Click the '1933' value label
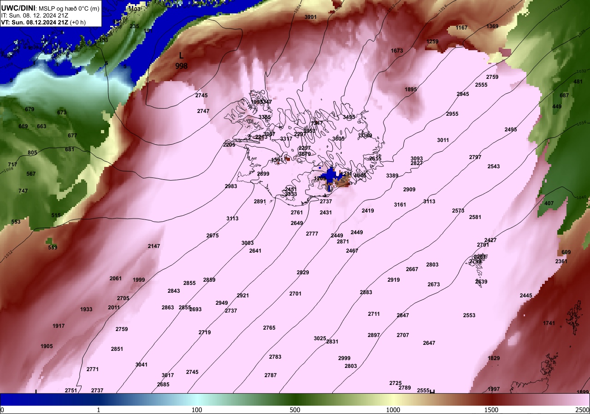This screenshot has height=414, width=590. pyautogui.click(x=86, y=309)
